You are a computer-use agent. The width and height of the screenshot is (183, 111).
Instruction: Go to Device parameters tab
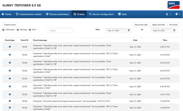click(58, 14)
